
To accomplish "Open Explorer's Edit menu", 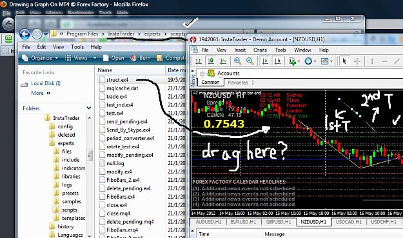I will tap(41, 47).
